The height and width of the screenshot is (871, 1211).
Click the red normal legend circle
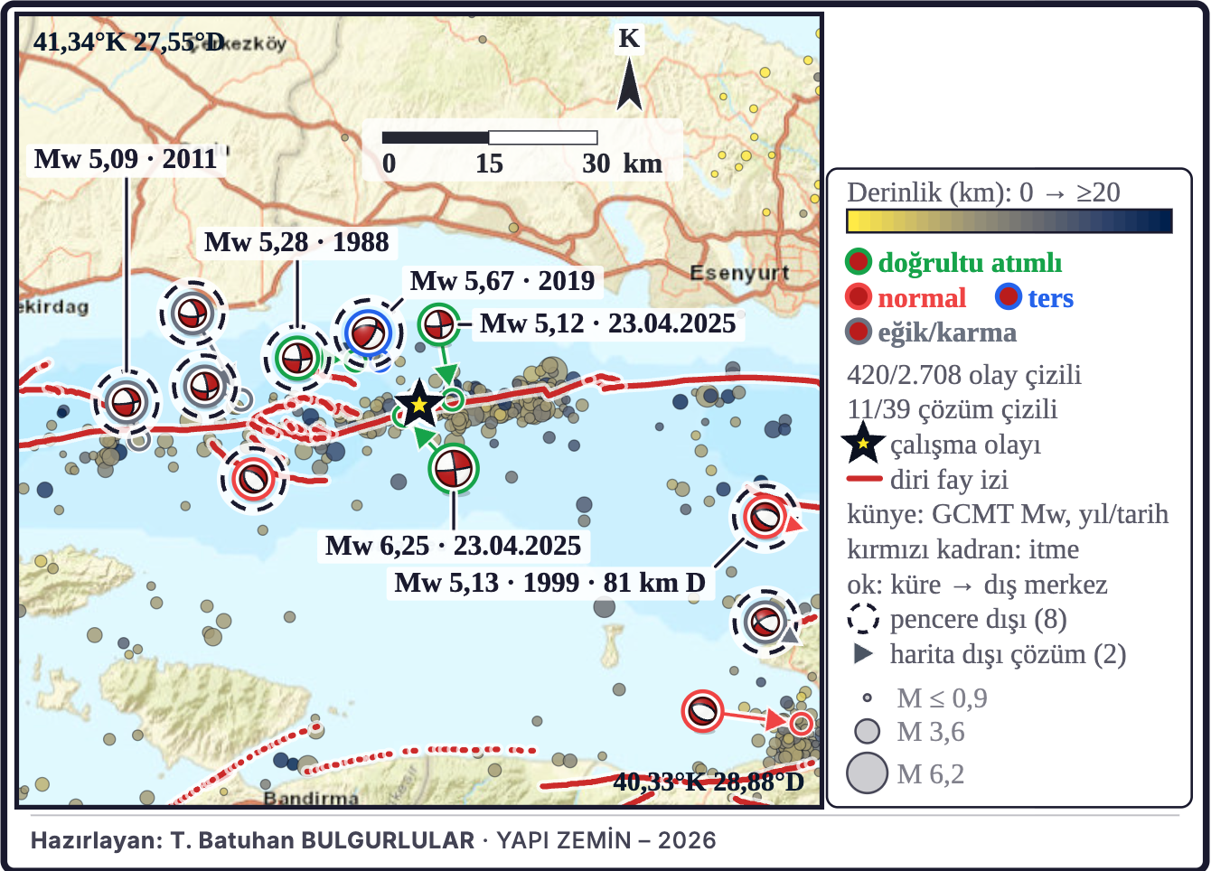tap(858, 297)
